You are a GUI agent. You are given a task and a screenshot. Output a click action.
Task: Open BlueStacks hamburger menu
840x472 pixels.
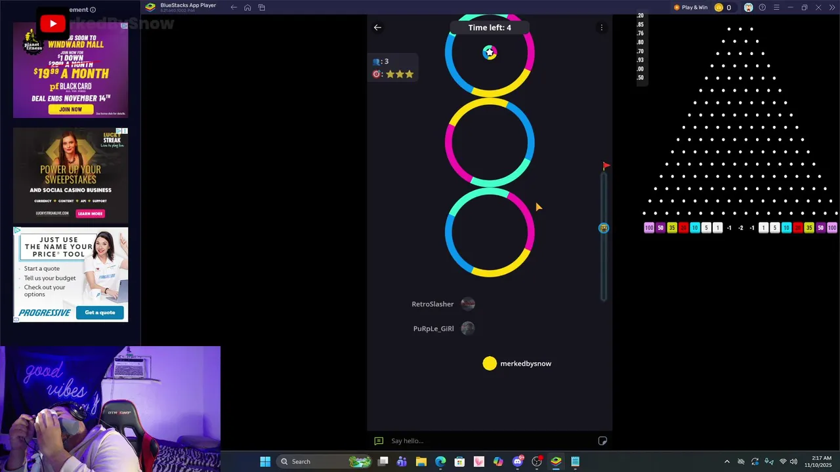[x=776, y=7]
